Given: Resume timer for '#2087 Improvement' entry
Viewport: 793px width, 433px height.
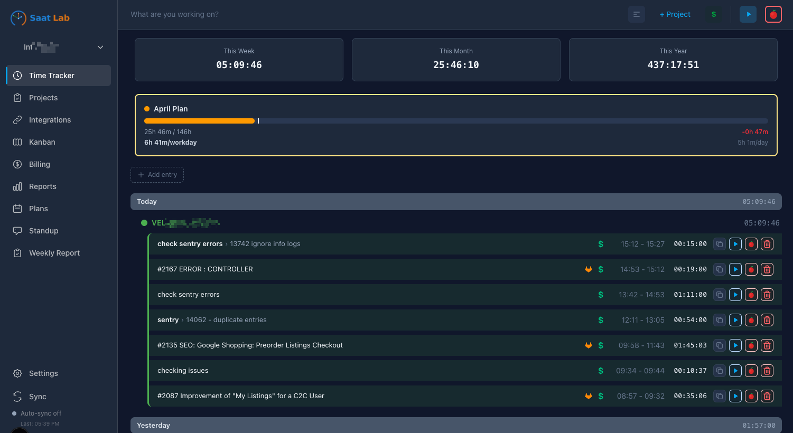Looking at the screenshot, I should click(735, 396).
